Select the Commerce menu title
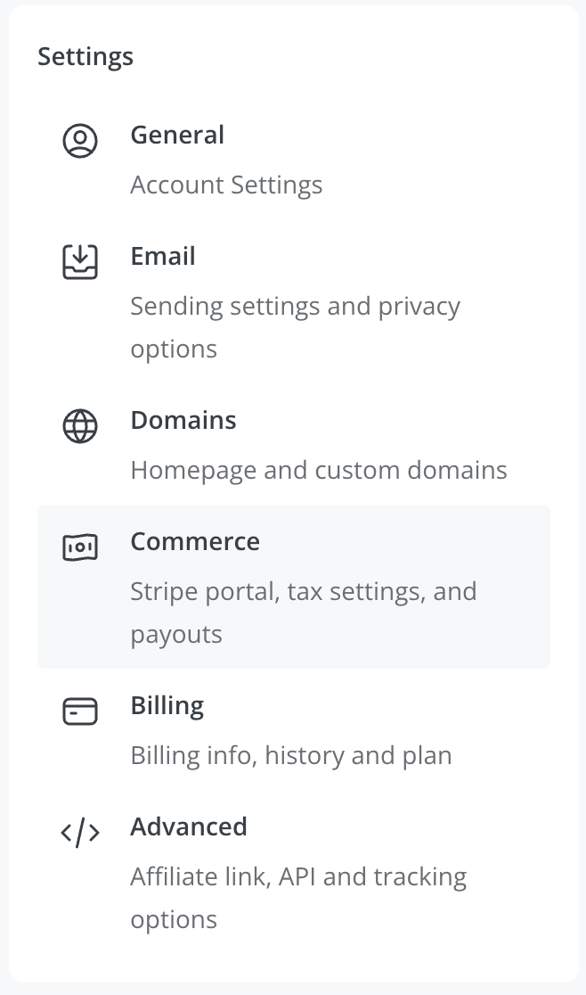 tap(195, 541)
